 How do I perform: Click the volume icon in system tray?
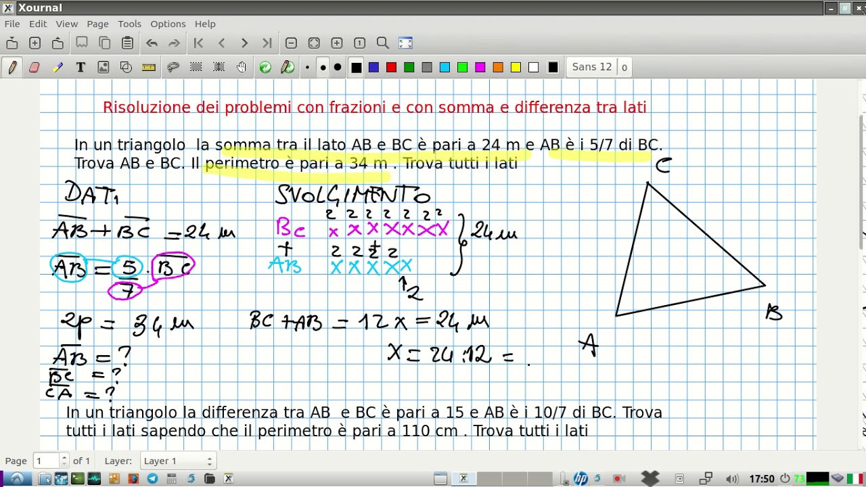point(731,479)
